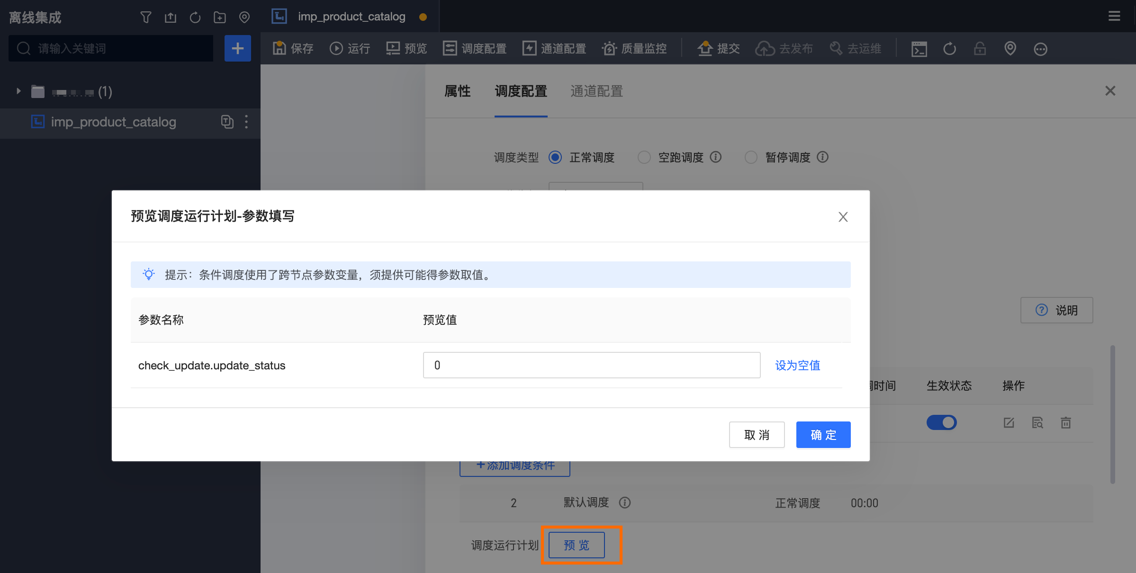The height and width of the screenshot is (573, 1136).
Task: Click the Submit toolbar button
Action: tap(719, 48)
